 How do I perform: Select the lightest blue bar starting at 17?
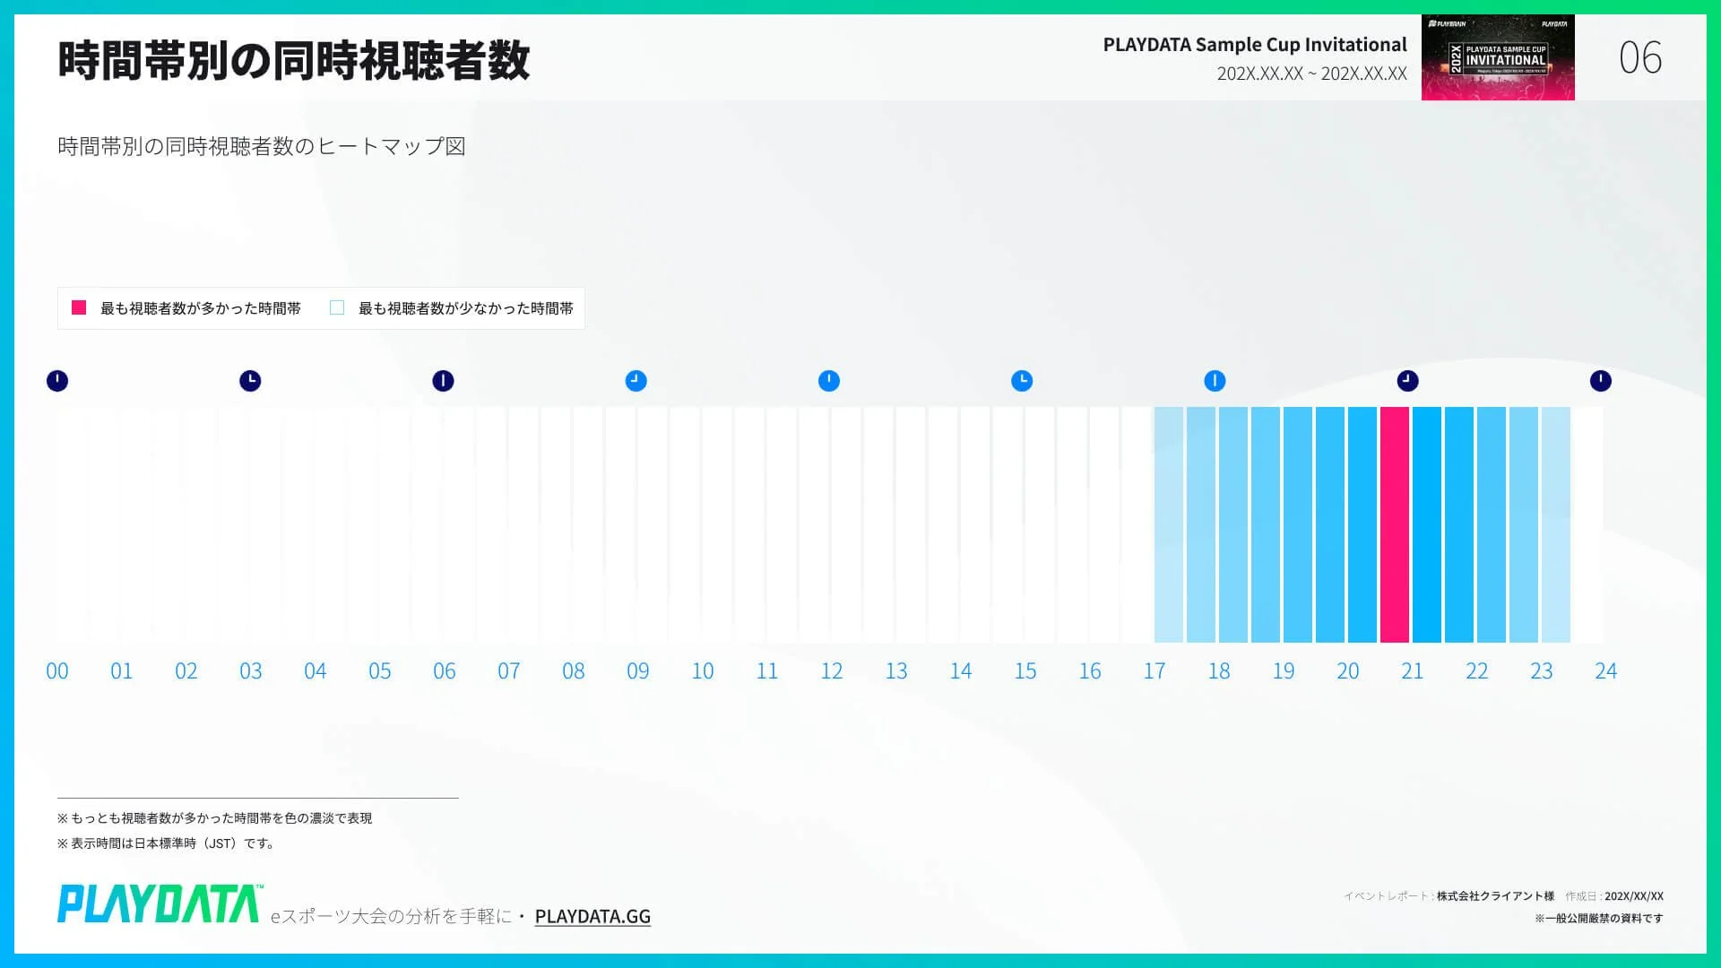tap(1169, 524)
